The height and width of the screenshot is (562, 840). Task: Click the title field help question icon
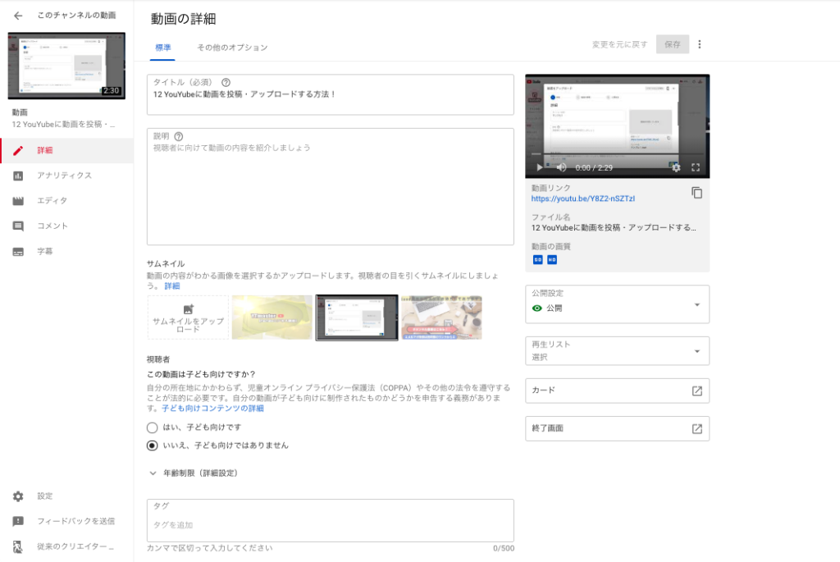226,82
